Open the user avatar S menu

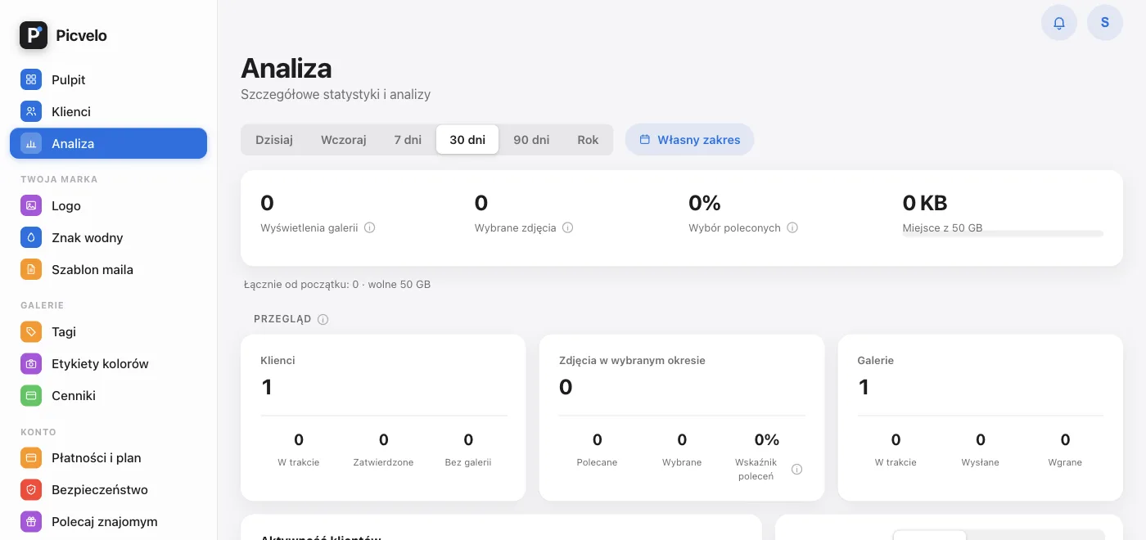pyautogui.click(x=1105, y=23)
